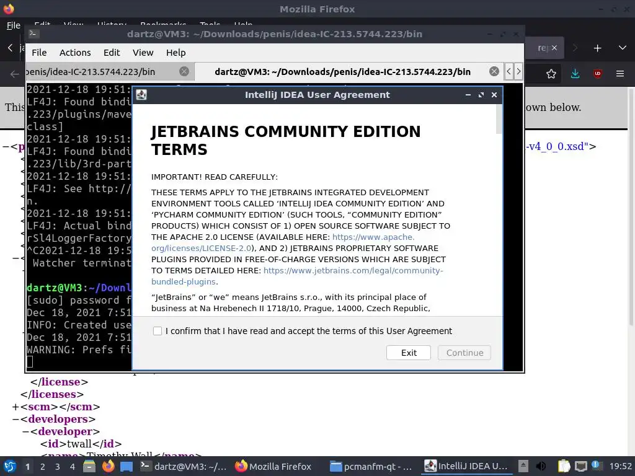Open a new Firefox tab
The width and height of the screenshot is (635, 476).
coord(597,48)
